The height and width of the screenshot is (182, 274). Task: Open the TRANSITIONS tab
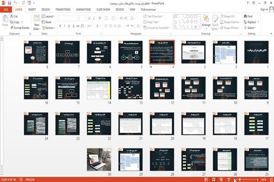pos(63,10)
